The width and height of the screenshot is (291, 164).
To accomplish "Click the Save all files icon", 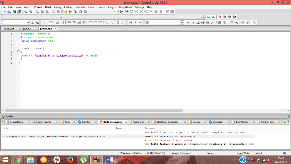I will [x=19, y=12].
